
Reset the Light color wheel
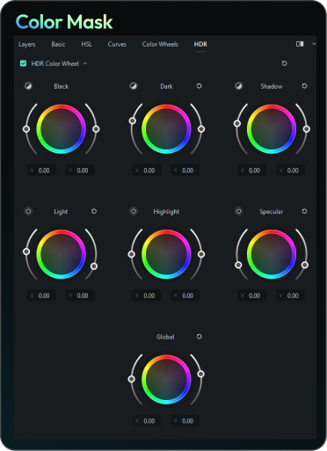coord(94,211)
